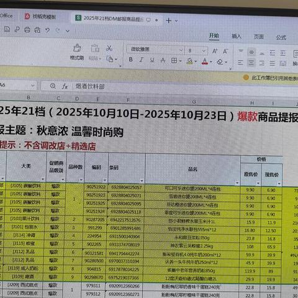Select cell with code 90251922
Screen dimensions: 298x298
point(96,187)
